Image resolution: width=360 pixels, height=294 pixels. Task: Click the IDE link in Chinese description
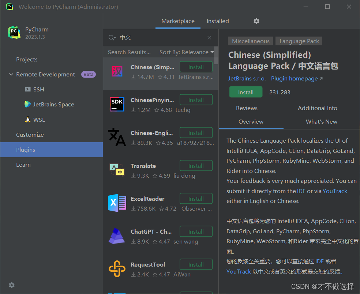(x=319, y=261)
